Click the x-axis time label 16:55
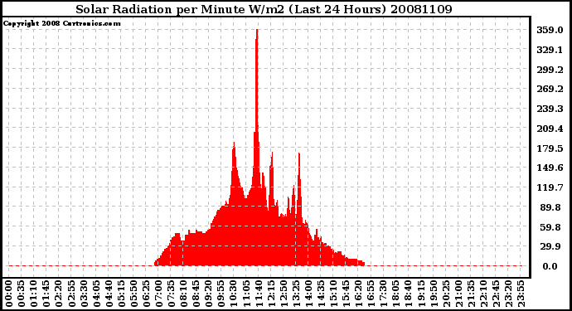 click(371, 294)
